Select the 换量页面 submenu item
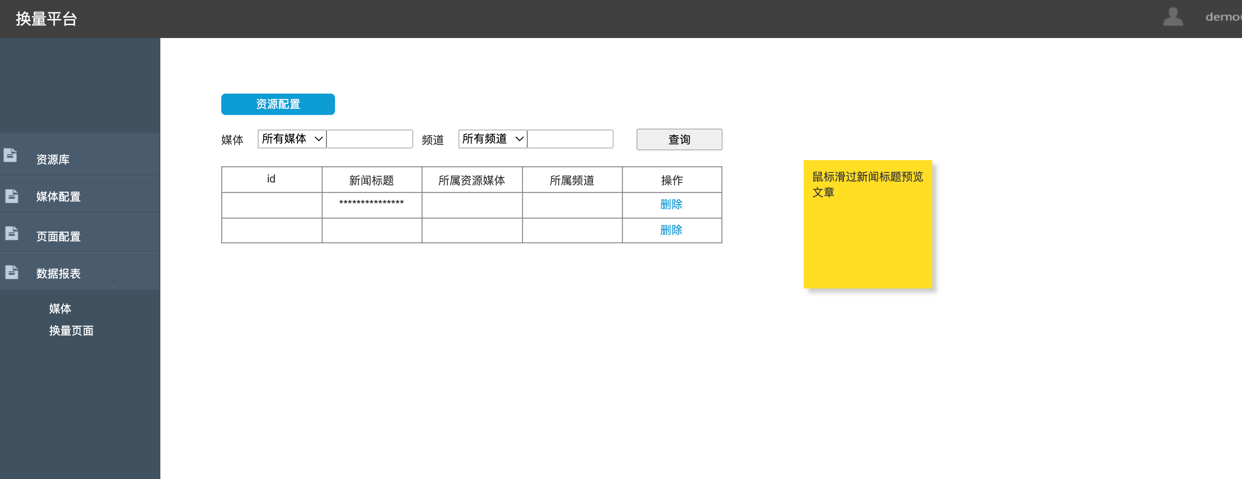The width and height of the screenshot is (1242, 479). pos(71,331)
